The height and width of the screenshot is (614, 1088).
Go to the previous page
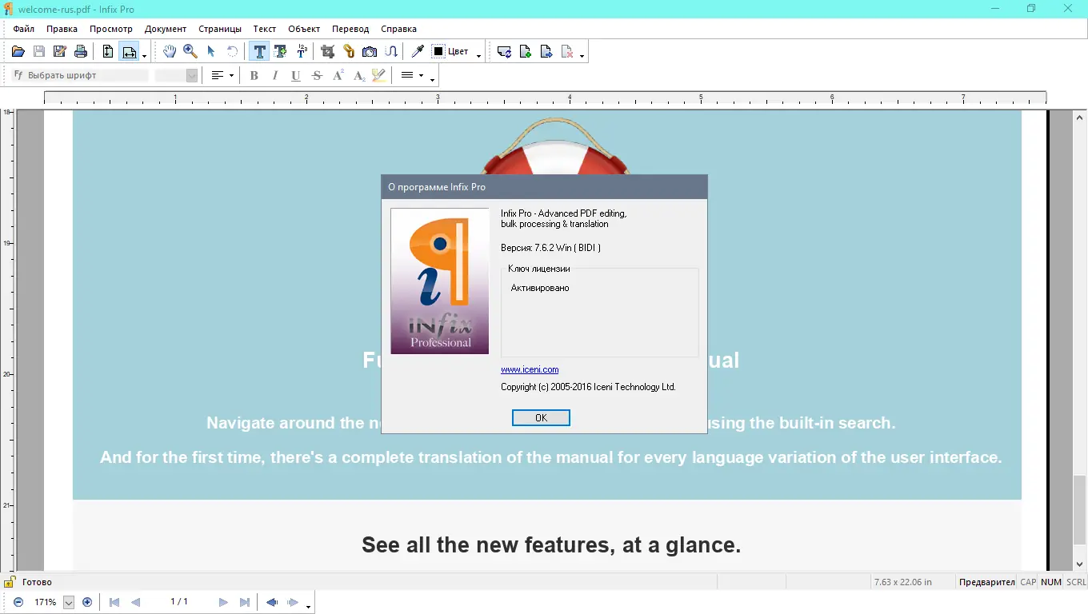[x=135, y=602]
